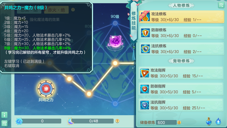227x128 pixels.
Task: Click the 法抗指挥 blue paw icon
Action: tap(144, 105)
